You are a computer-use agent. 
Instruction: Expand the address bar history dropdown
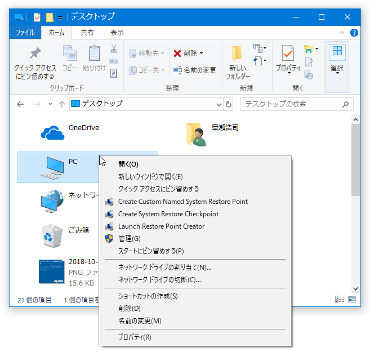pyautogui.click(x=219, y=104)
